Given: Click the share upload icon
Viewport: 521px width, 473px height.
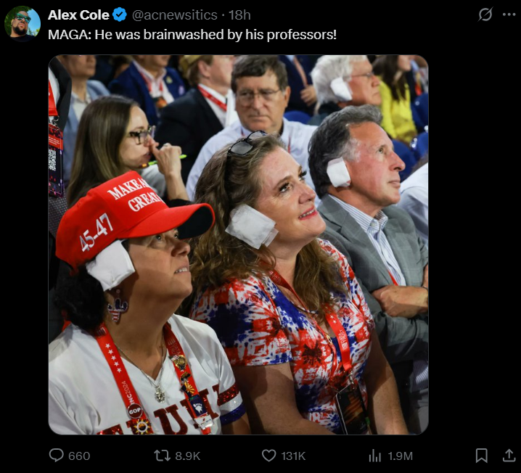Looking at the screenshot, I should (509, 456).
